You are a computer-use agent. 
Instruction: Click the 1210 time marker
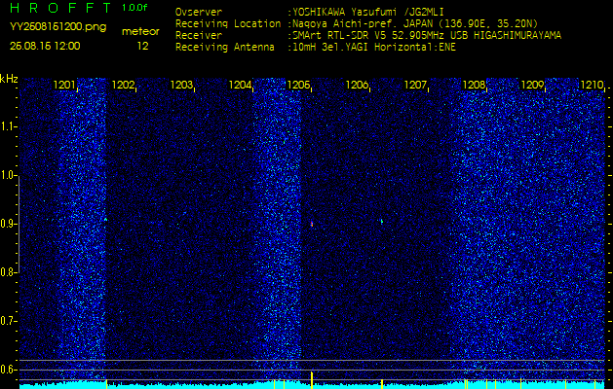click(592, 85)
